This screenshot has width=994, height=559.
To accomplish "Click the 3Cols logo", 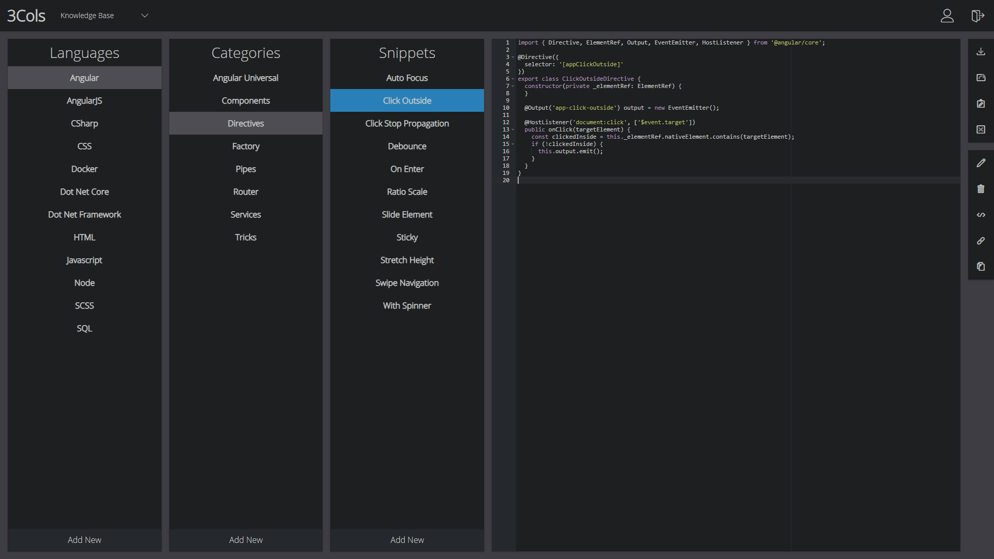I will pyautogui.click(x=26, y=16).
